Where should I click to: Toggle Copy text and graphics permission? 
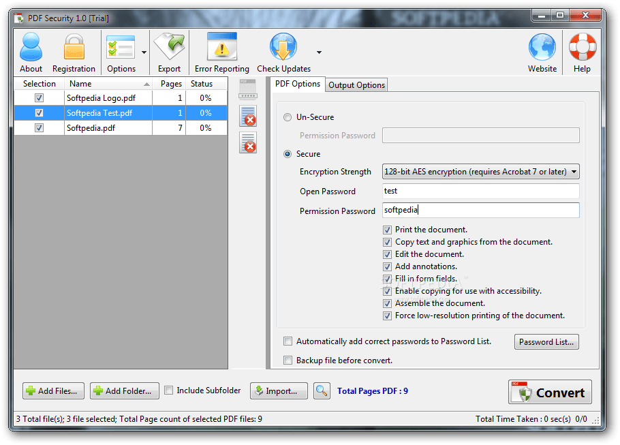(x=387, y=242)
